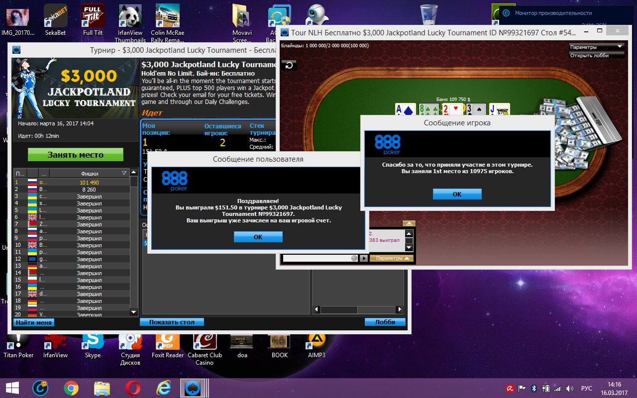Open SekaBet desktop shortcut

56,20
